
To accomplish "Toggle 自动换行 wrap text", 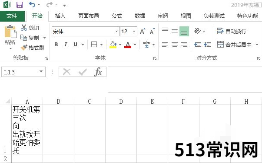I will (x=232, y=31).
